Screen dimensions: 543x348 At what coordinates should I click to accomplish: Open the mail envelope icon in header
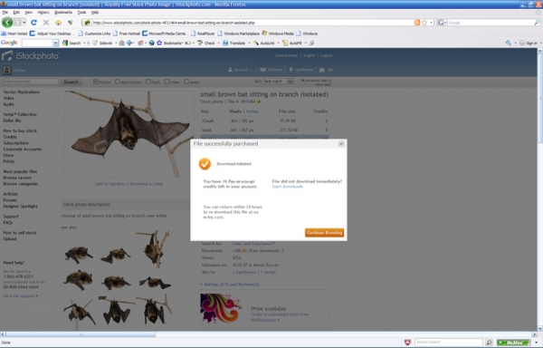pos(321,70)
